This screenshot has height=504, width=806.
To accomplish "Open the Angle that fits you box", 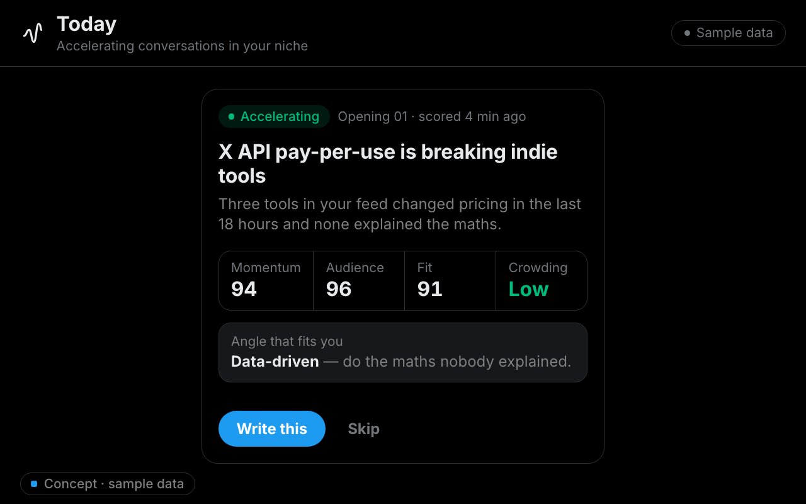I will tap(403, 353).
